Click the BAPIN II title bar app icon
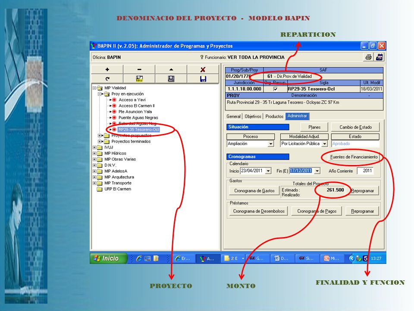This screenshot has width=414, height=311. pyautogui.click(x=94, y=46)
